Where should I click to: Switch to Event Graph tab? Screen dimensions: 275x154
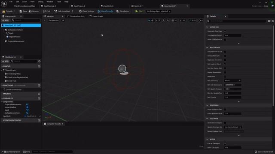pyautogui.click(x=96, y=16)
